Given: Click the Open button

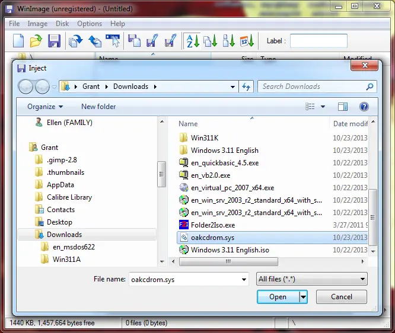Looking at the screenshot, I should pos(278,297).
